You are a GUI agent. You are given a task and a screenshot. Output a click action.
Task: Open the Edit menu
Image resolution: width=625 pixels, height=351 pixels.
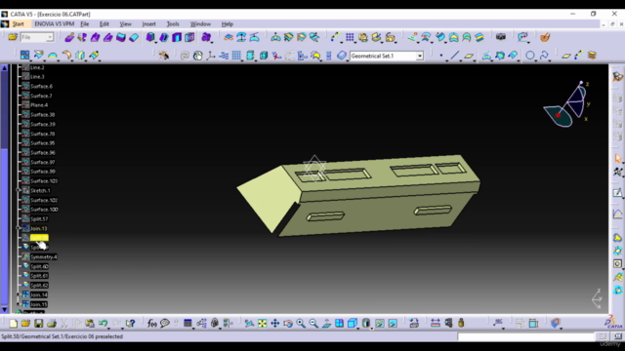coord(104,24)
